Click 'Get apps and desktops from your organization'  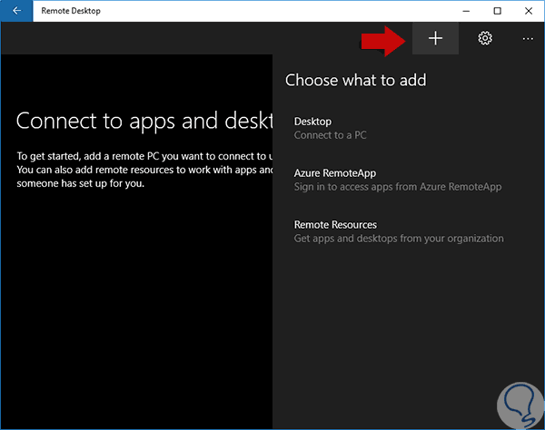(x=399, y=239)
